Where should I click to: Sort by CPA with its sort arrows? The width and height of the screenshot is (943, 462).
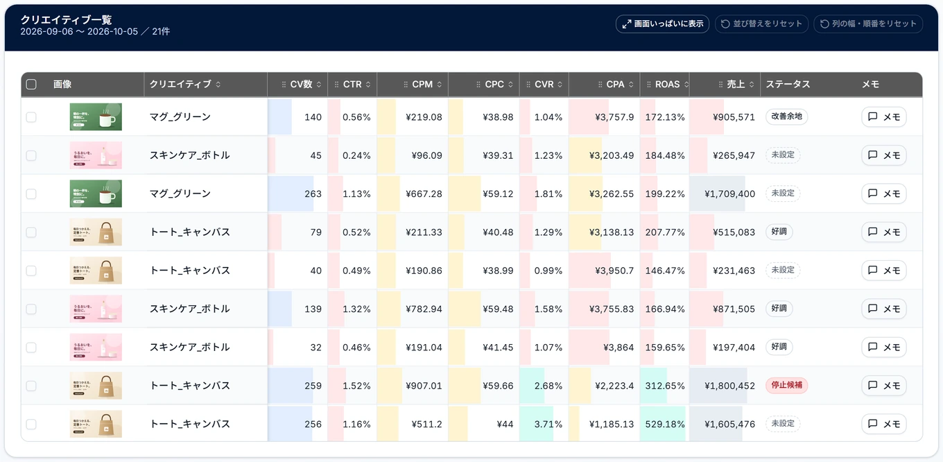click(631, 85)
